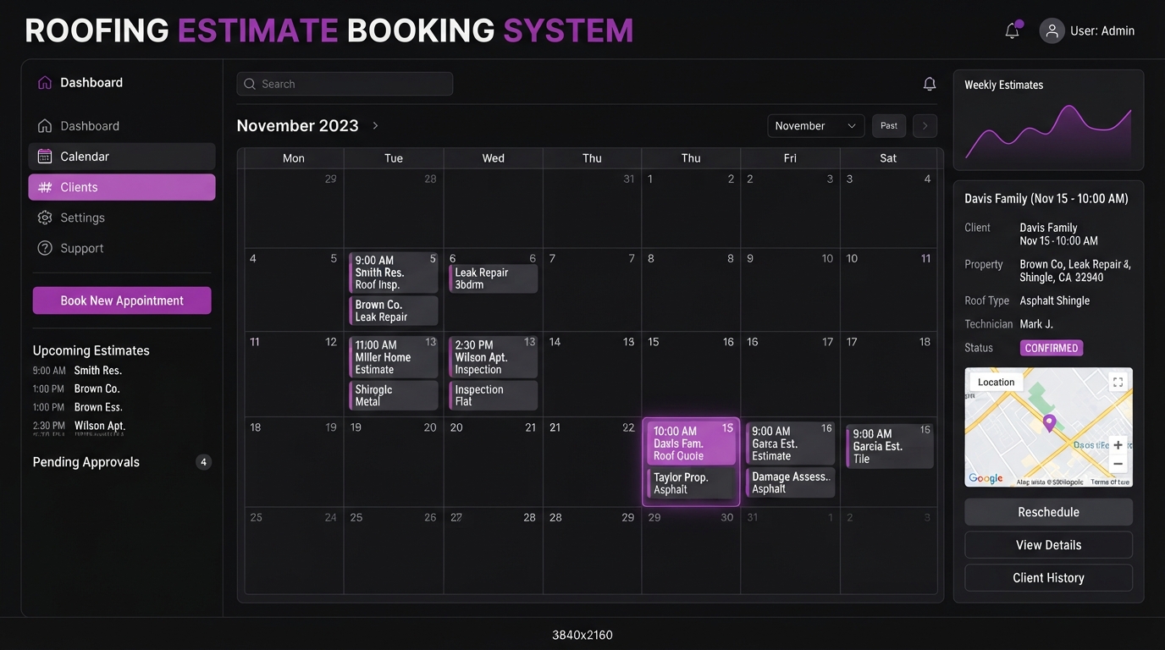Click the View Details button
The height and width of the screenshot is (650, 1165).
[1048, 545]
